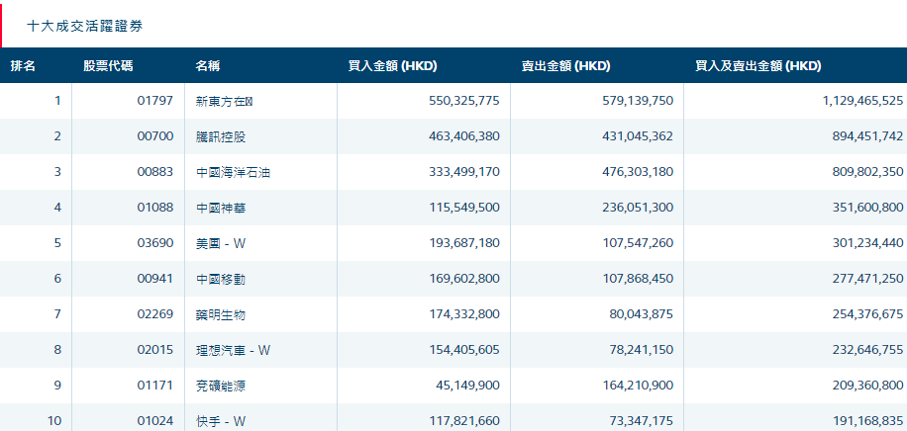Click buy amount 154,405,605

[x=464, y=350]
